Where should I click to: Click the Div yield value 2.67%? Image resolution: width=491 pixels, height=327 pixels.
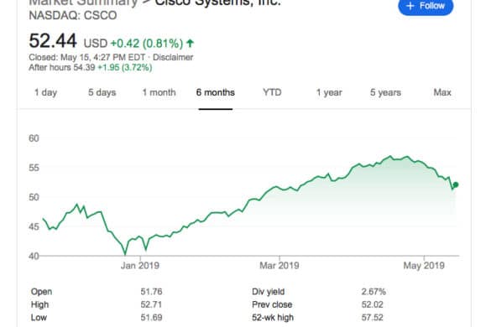click(x=373, y=292)
